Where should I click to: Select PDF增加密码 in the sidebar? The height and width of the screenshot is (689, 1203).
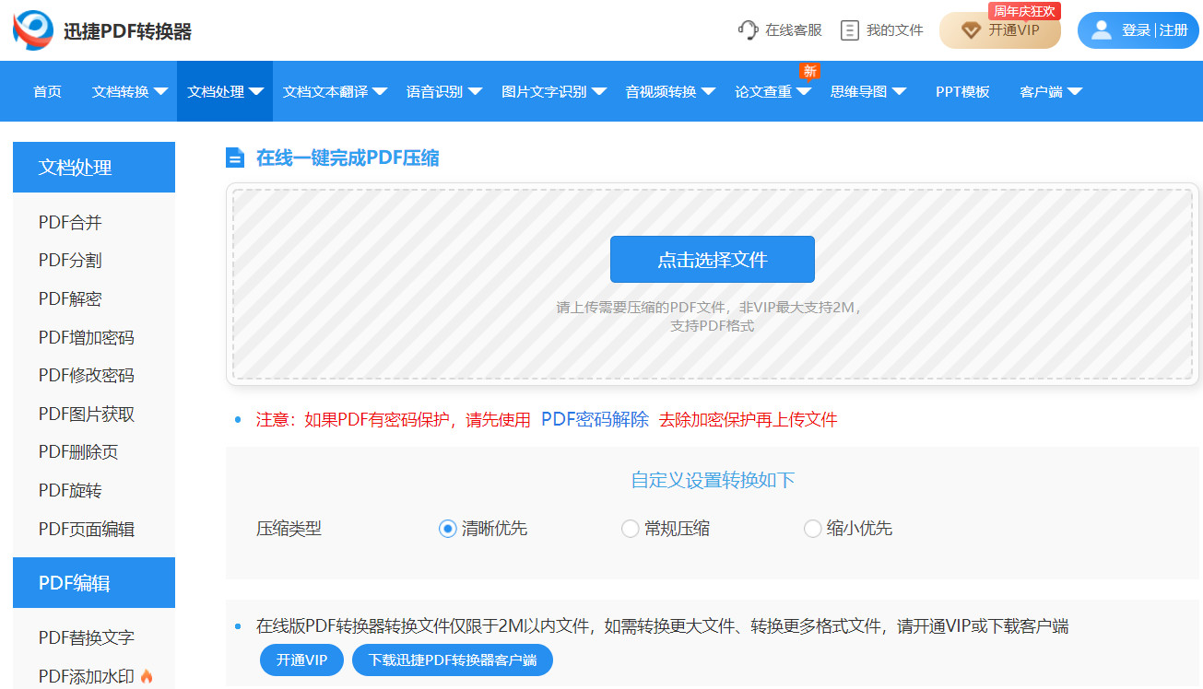point(87,337)
